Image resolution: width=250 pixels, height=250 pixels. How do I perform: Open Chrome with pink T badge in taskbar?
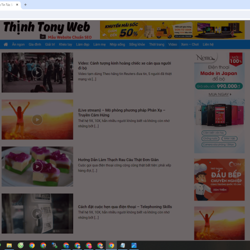(88, 245)
